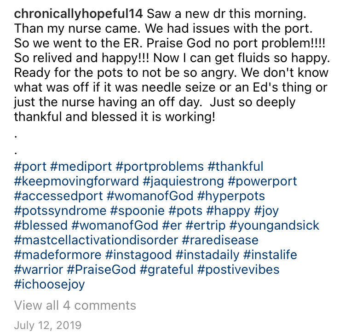Open the #mediport hashtag
Image resolution: width=345 pixels, height=335 pixels.
click(x=81, y=167)
